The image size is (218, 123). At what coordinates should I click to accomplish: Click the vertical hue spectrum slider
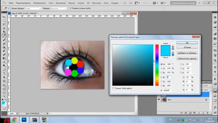[157, 65]
